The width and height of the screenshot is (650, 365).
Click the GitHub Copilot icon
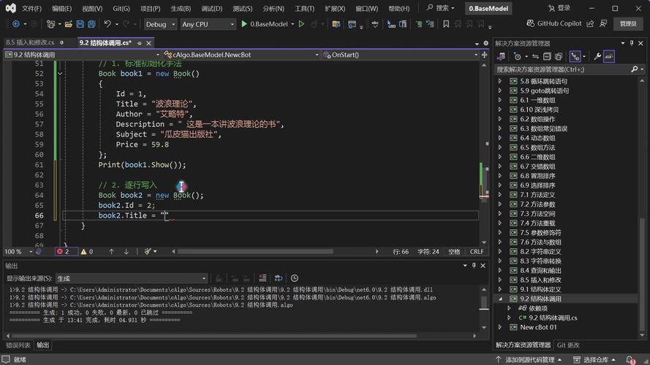(530, 23)
